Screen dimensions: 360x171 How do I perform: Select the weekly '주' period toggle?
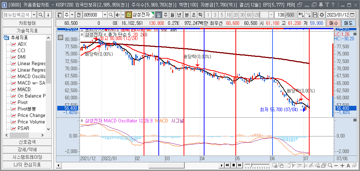tap(165, 15)
